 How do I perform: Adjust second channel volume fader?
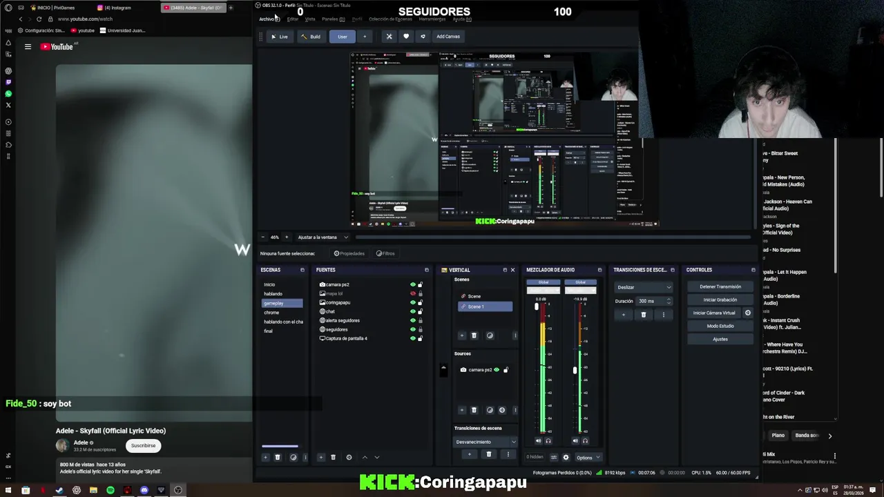point(575,370)
